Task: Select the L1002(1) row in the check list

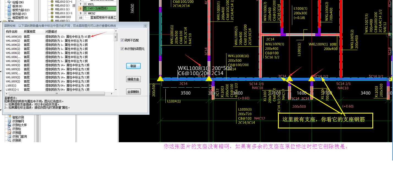Action: (x=11, y=85)
